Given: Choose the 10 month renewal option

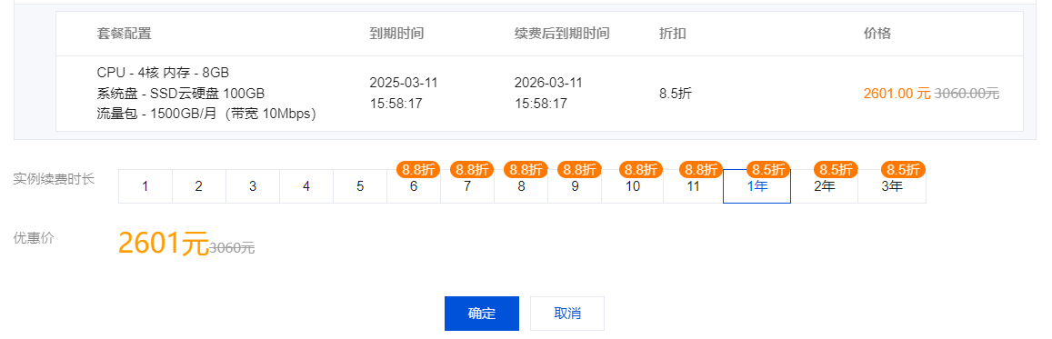Looking at the screenshot, I should point(633,186).
